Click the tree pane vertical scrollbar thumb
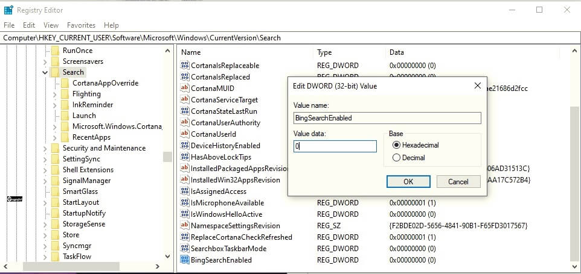Screen dimensions: 581x274 click(x=167, y=157)
